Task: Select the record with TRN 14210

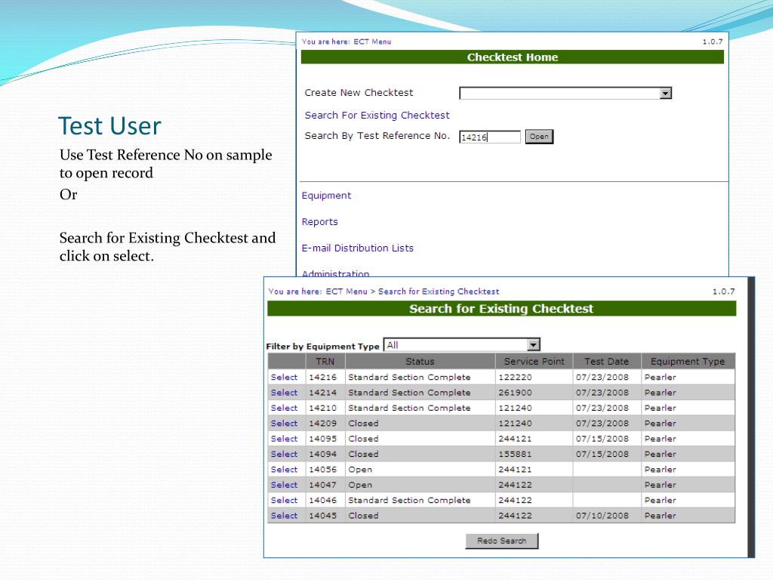Action: (x=284, y=408)
